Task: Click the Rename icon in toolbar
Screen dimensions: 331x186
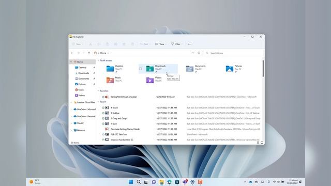Action: click(116, 44)
